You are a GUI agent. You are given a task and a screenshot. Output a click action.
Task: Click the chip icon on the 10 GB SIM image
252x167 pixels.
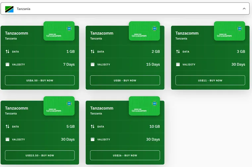[x=154, y=103]
